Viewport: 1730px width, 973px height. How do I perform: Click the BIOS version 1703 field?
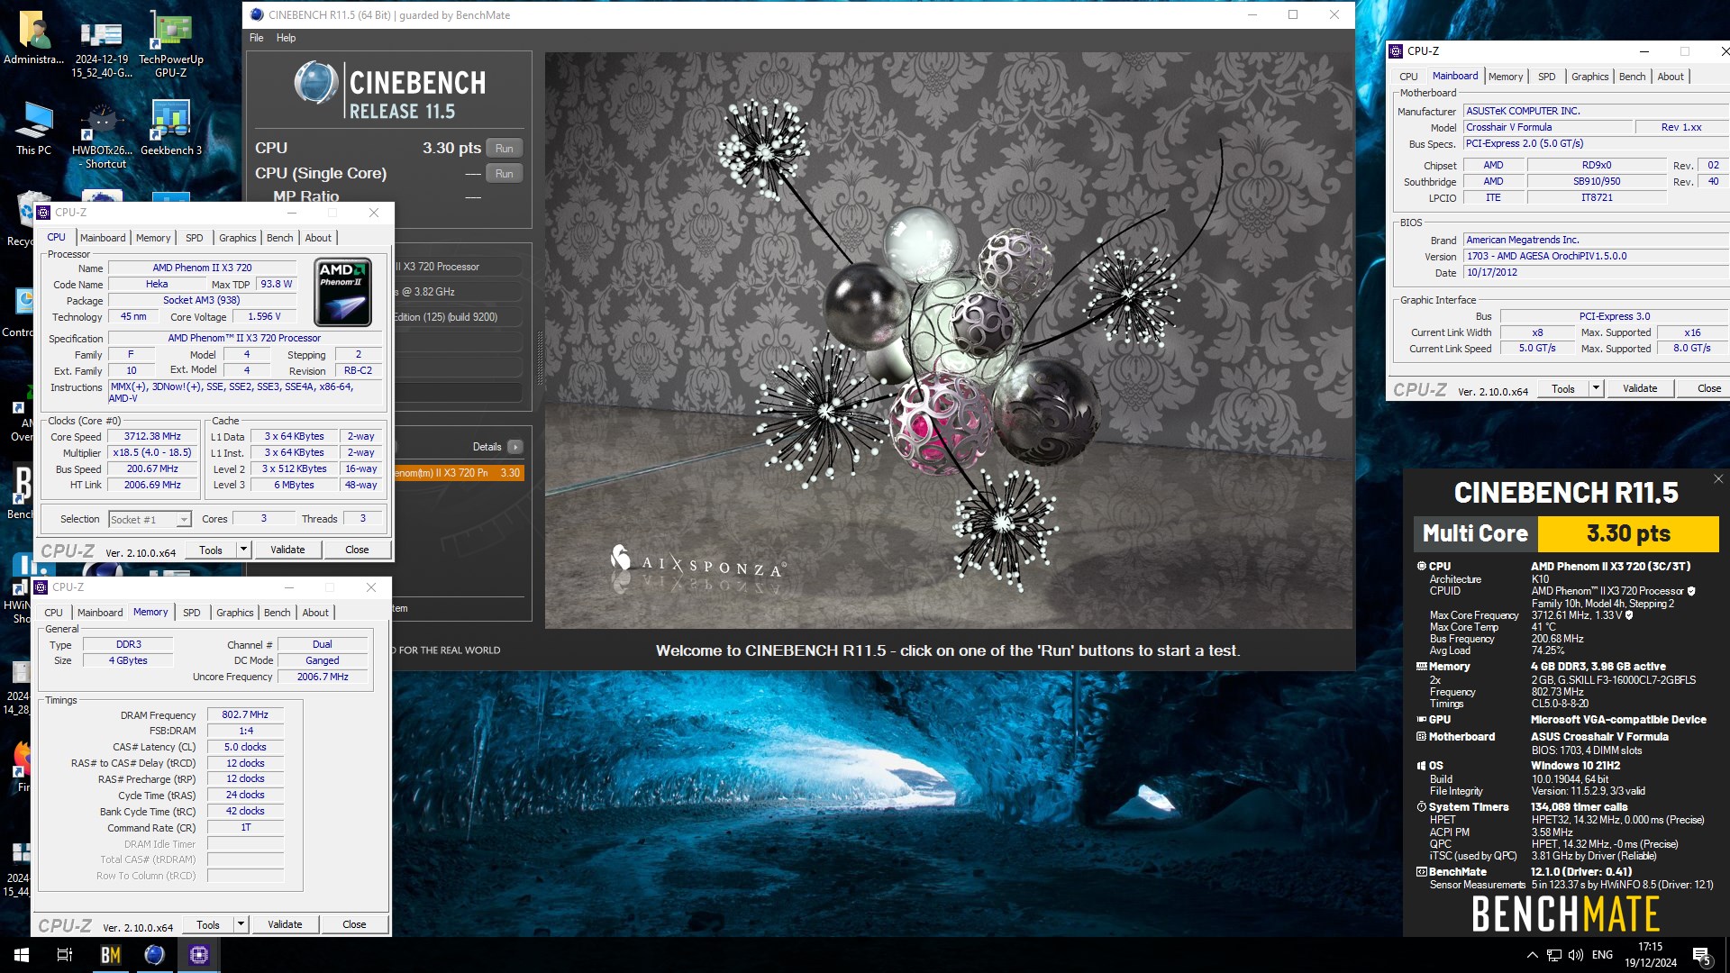(1596, 256)
